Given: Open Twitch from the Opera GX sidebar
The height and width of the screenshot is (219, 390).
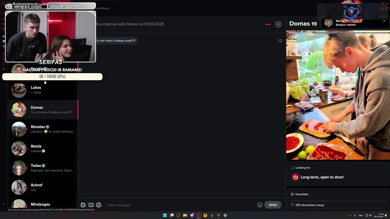Looking at the screenshot, I should tap(4, 41).
